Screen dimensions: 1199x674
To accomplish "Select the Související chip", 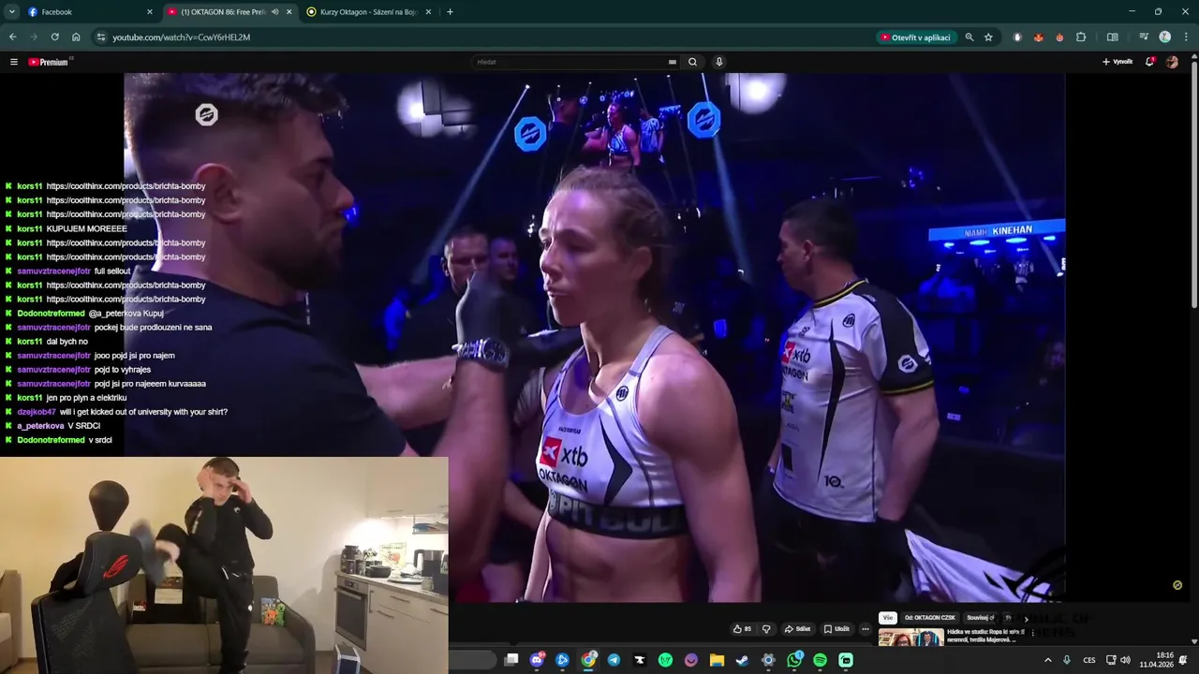I will (980, 618).
